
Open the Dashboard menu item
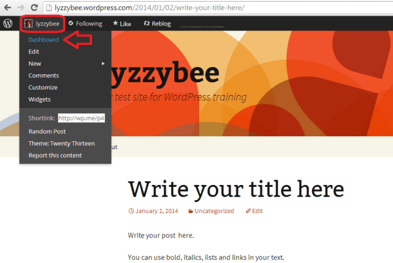[43, 40]
